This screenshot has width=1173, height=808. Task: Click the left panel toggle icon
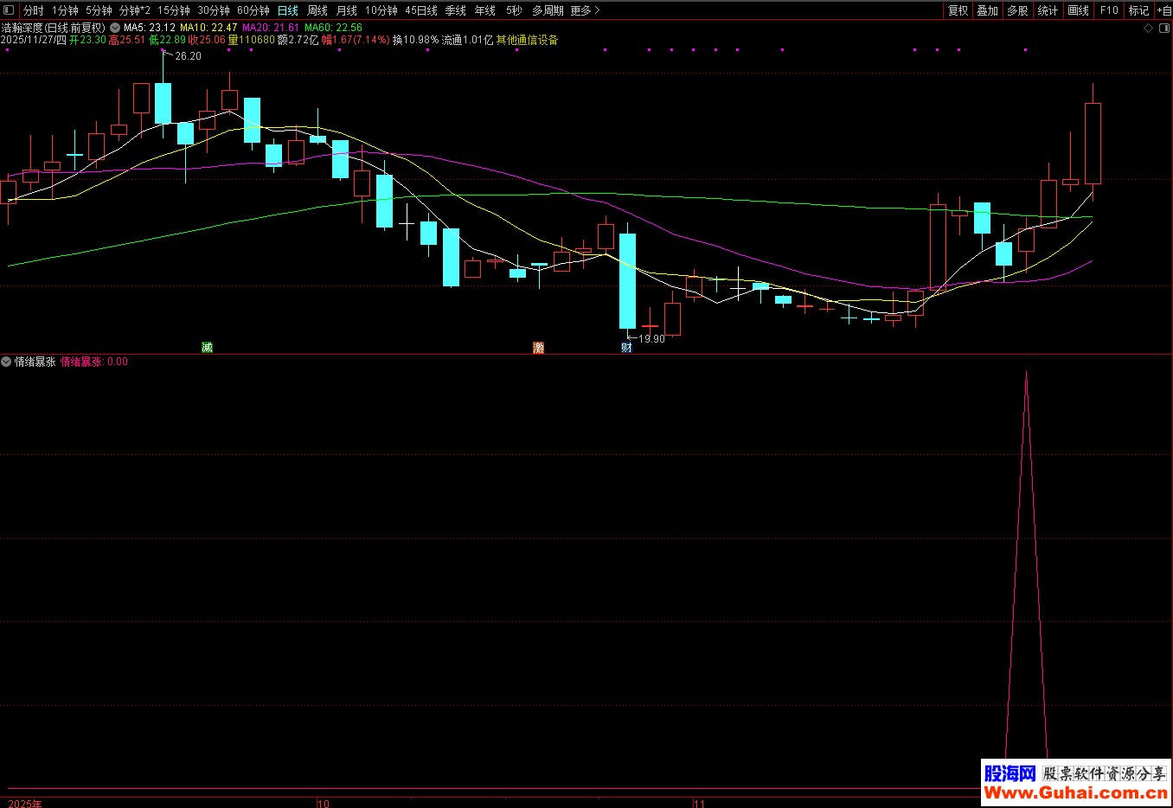click(x=8, y=10)
